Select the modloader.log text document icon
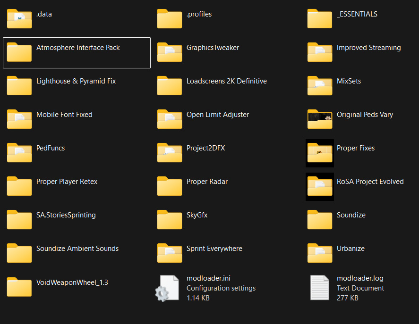The width and height of the screenshot is (419, 324). (320, 288)
